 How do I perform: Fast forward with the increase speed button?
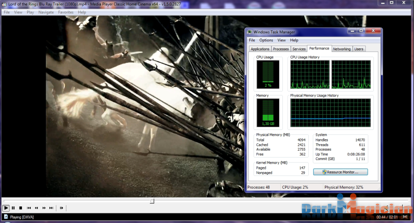44,208
